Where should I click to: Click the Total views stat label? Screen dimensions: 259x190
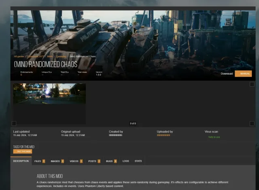tap(82, 72)
